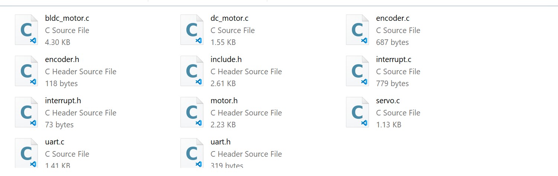
Task: Select the motor.h filename text
Action: point(224,101)
